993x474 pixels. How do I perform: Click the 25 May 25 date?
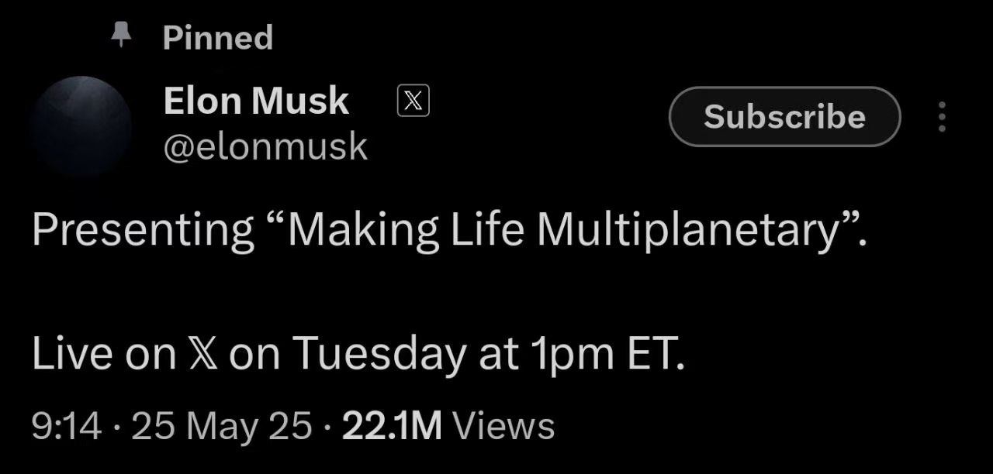coord(222,426)
